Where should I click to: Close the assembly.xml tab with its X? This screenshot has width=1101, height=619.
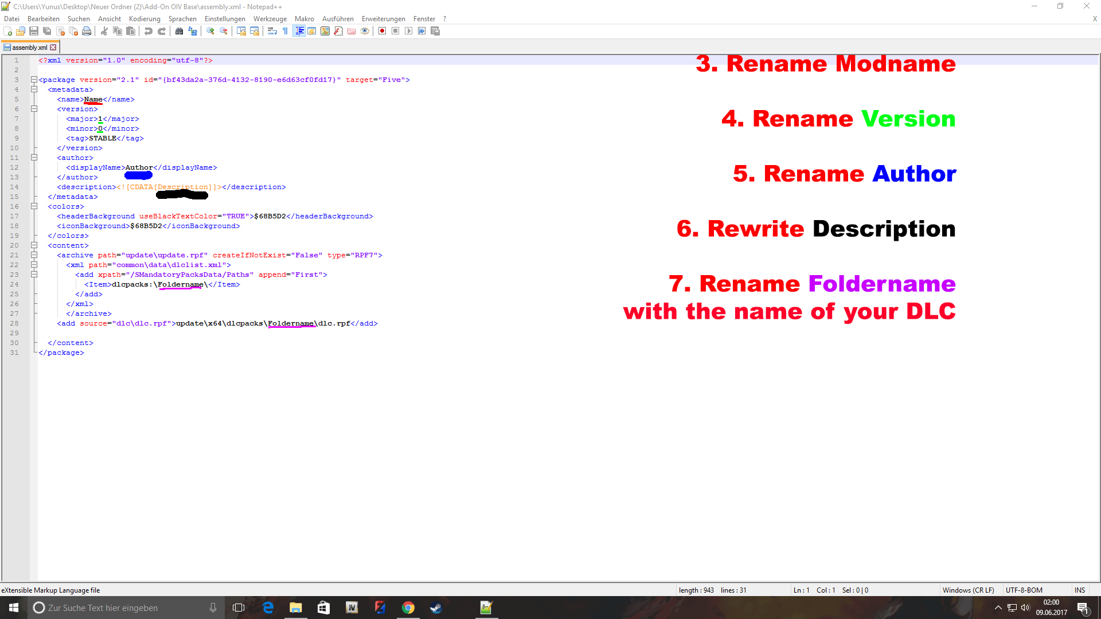[53, 48]
